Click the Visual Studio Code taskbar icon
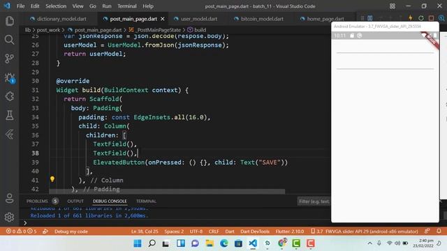Screen dimensions: 447x251 [x=253, y=243]
